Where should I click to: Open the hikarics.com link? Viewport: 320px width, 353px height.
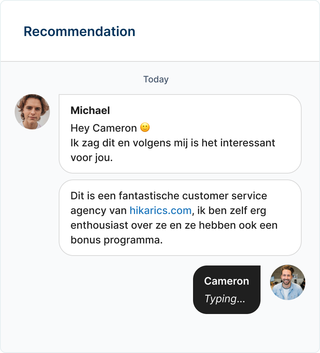160,211
